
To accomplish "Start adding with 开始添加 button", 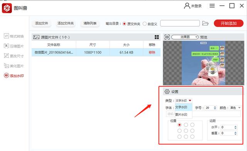I will point(228,23).
